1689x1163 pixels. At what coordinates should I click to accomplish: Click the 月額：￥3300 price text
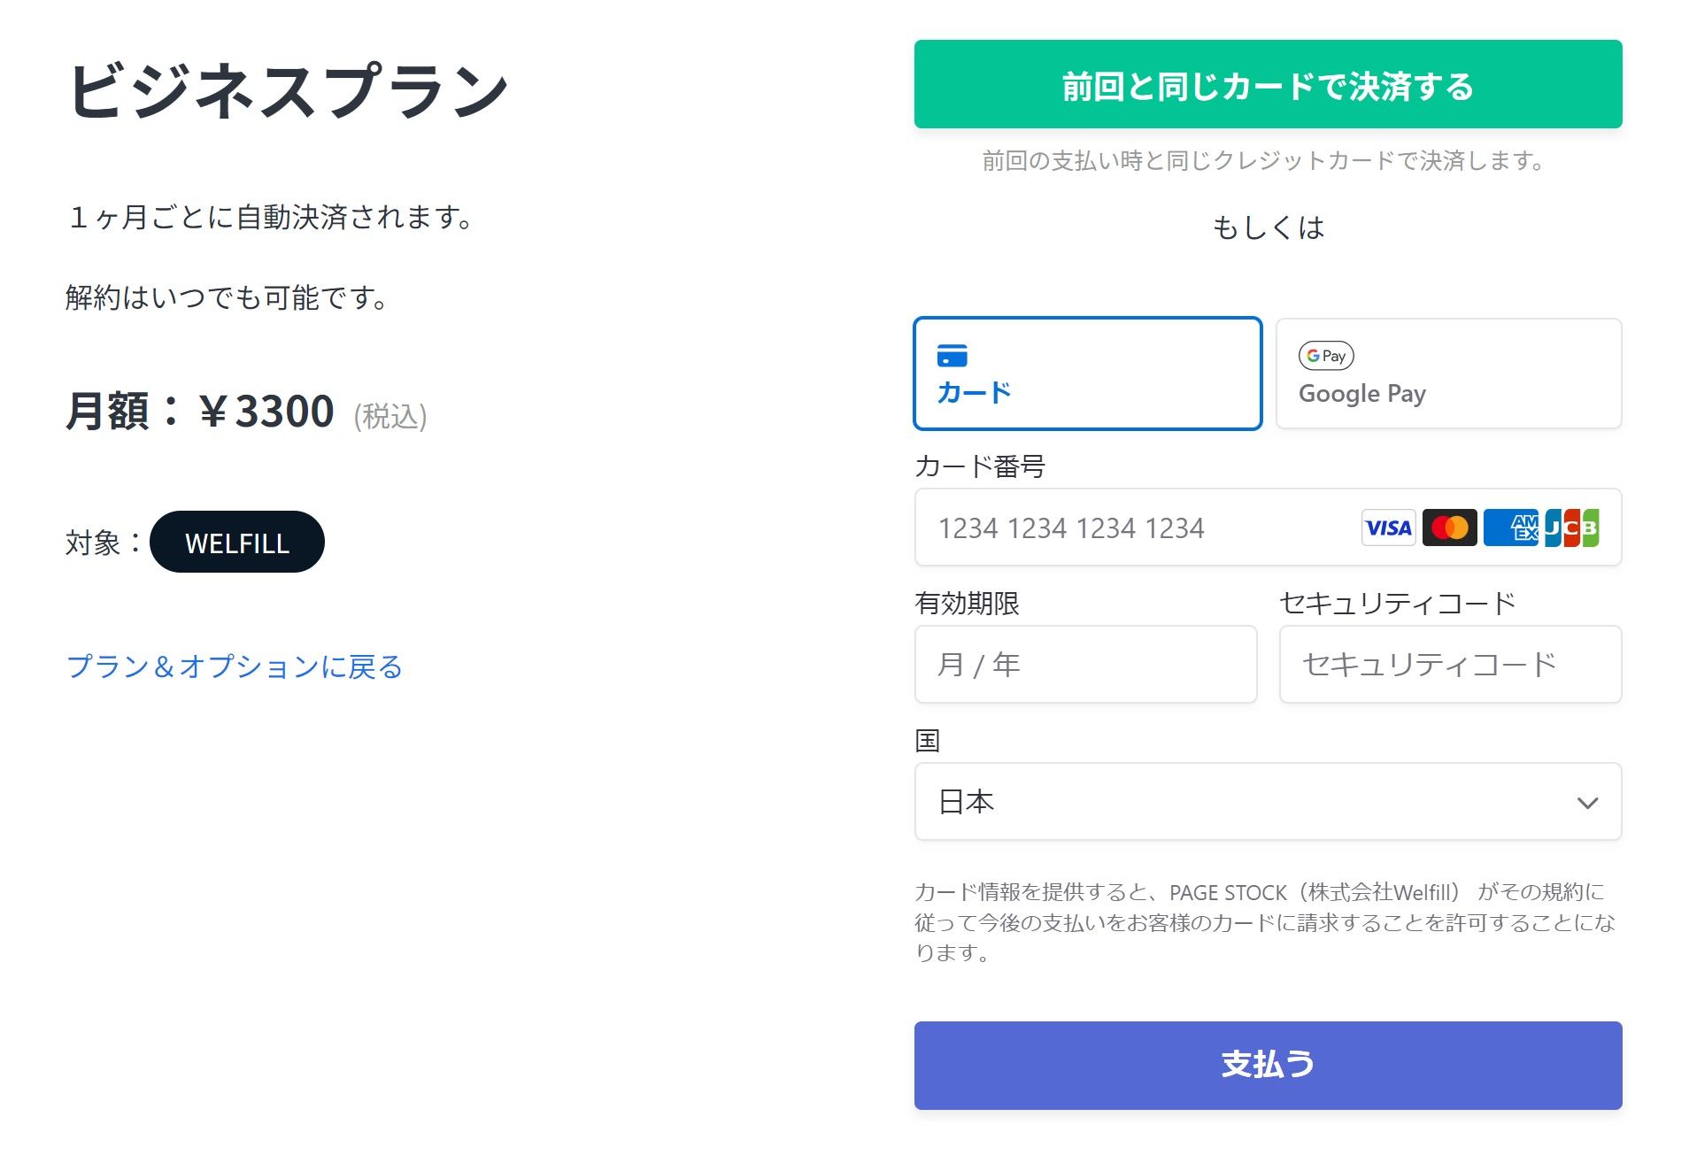click(200, 412)
